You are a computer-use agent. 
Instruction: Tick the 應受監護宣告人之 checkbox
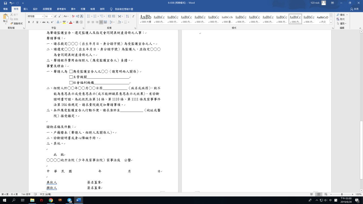(71, 72)
